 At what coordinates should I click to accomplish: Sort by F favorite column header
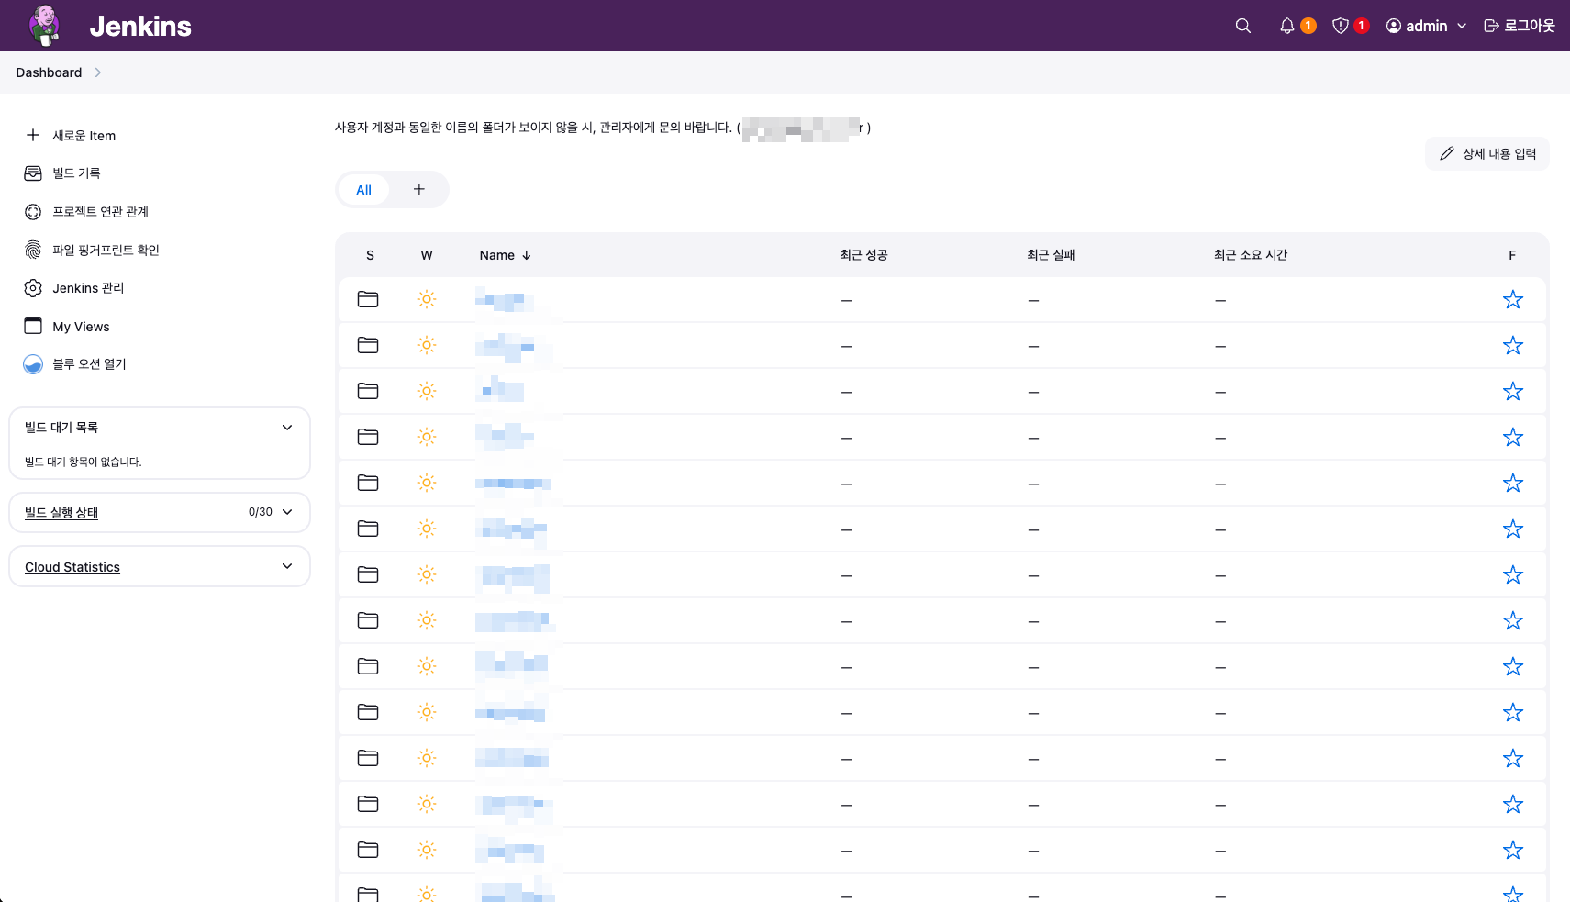[x=1512, y=255]
